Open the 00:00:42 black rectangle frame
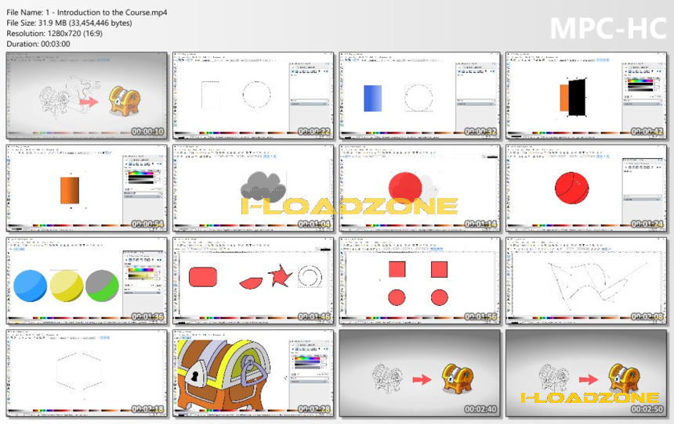 click(x=587, y=95)
